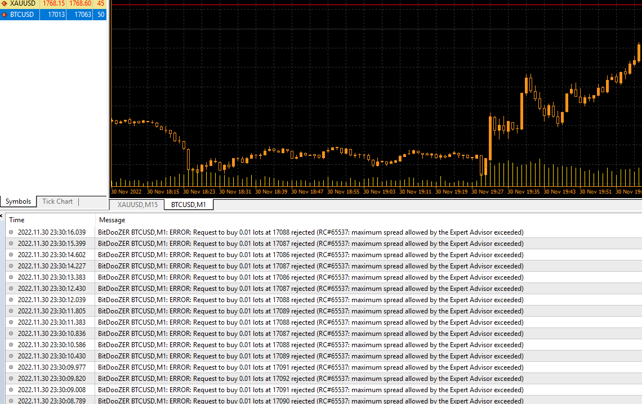Viewport: 642px width, 404px height.
Task: Click the 30 Nov 19:03 time axis label
Action: tap(379, 192)
